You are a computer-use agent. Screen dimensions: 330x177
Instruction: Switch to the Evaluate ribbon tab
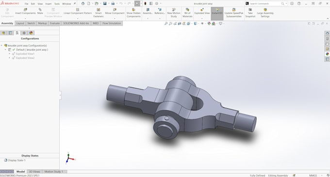pos(55,23)
